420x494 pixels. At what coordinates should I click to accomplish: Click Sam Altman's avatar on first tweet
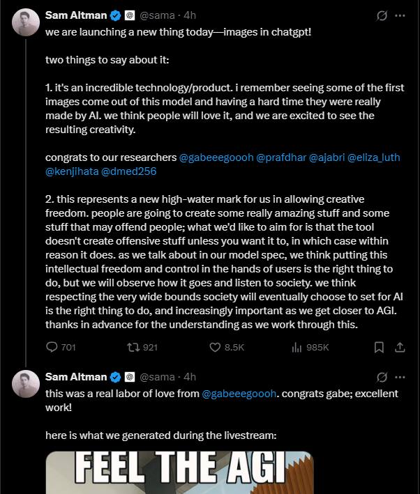25,24
